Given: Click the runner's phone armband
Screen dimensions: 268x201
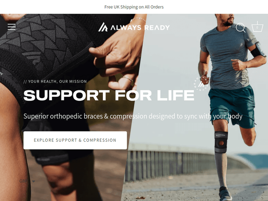Looking at the screenshot, I should pos(258,50).
